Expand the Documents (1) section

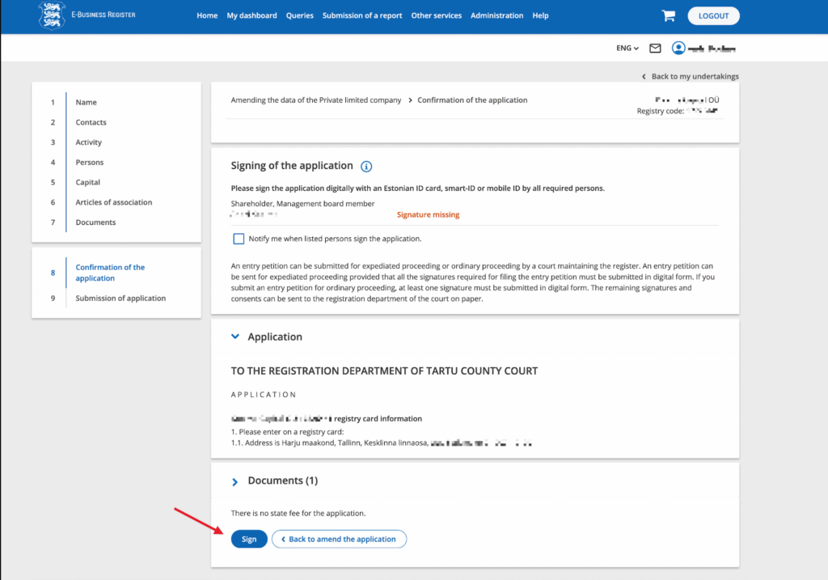click(235, 481)
